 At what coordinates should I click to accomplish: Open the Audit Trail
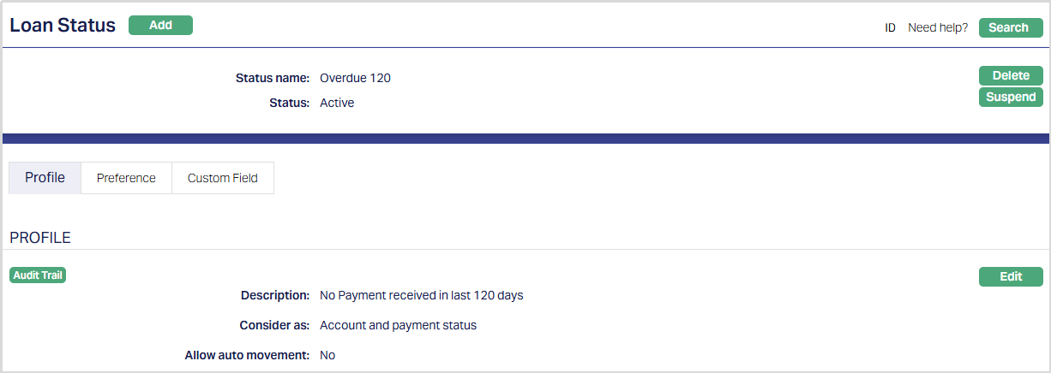(38, 275)
